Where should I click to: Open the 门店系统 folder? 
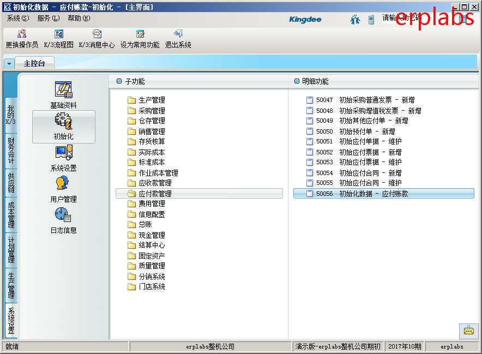(146, 287)
